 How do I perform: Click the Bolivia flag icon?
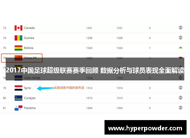click(x=18, y=48)
